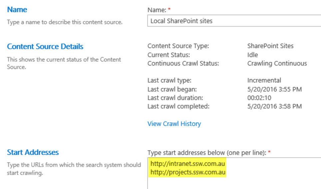Click the Content Source Type label
321x189 pixels.
(x=178, y=46)
